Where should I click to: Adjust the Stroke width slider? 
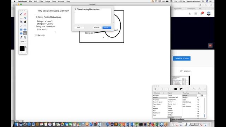click(23, 43)
